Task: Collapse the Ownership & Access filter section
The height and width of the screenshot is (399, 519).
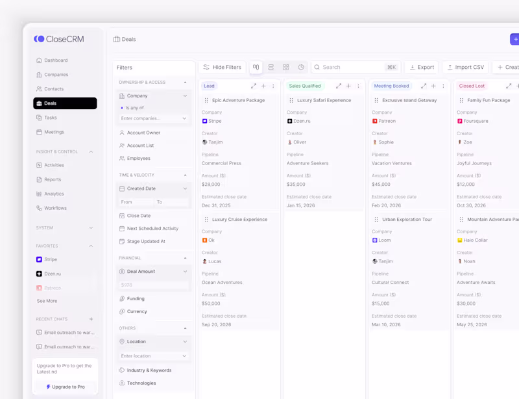Action: click(x=186, y=83)
